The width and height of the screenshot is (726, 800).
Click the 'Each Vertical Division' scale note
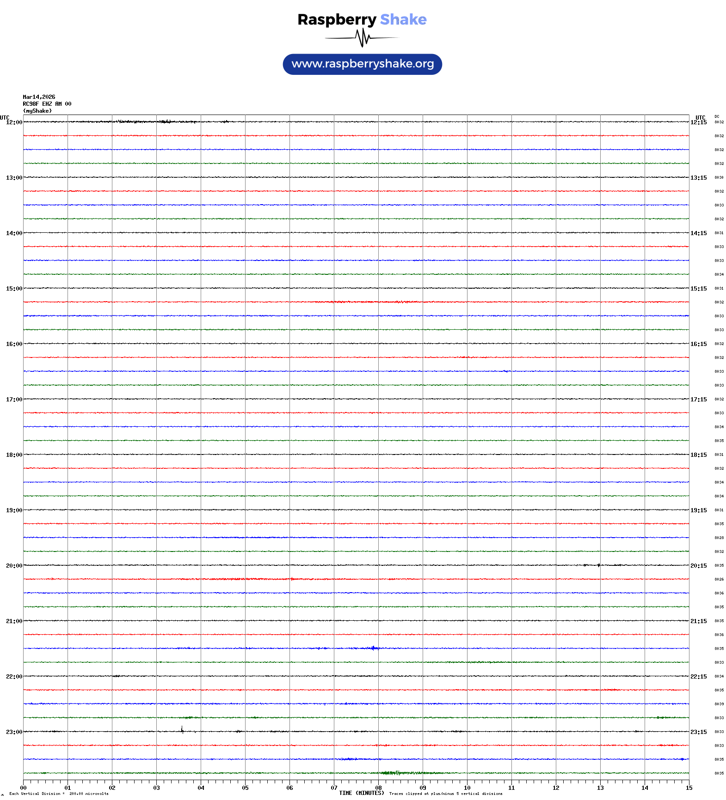pyautogui.click(x=59, y=794)
